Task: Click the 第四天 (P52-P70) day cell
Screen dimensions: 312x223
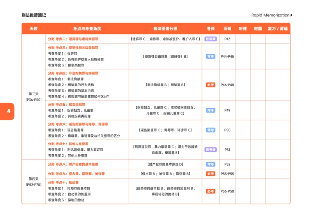Action: point(34,182)
